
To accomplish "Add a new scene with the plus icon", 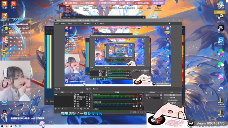I will coord(56,109).
